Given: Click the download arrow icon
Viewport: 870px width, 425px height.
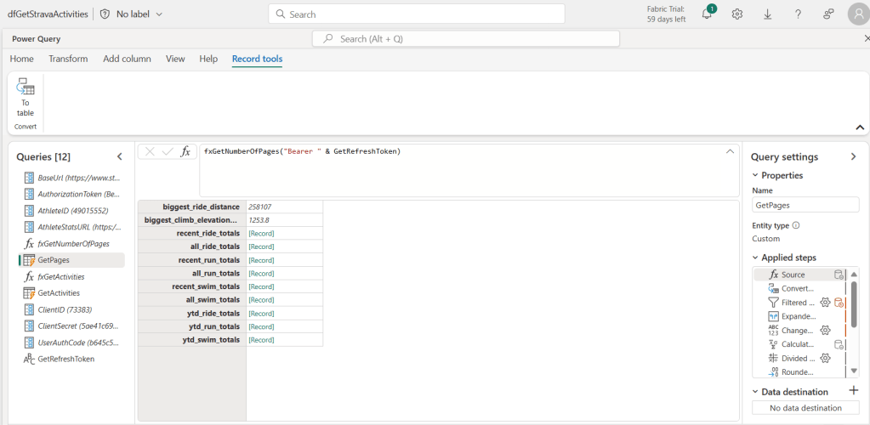Looking at the screenshot, I should tap(768, 14).
